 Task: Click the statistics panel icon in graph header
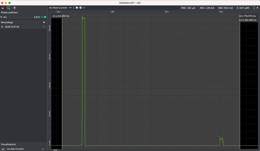point(77,8)
